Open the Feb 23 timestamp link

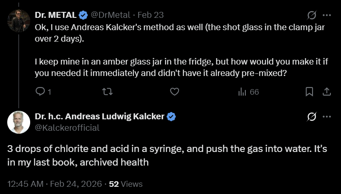[151, 15]
